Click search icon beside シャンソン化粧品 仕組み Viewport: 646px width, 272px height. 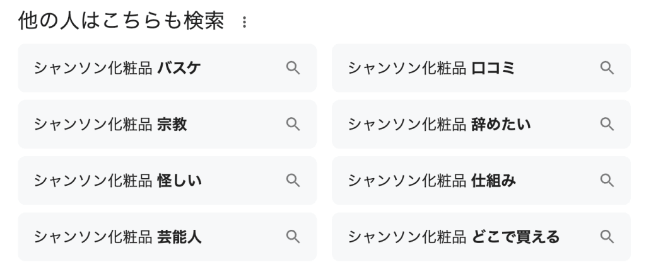607,181
